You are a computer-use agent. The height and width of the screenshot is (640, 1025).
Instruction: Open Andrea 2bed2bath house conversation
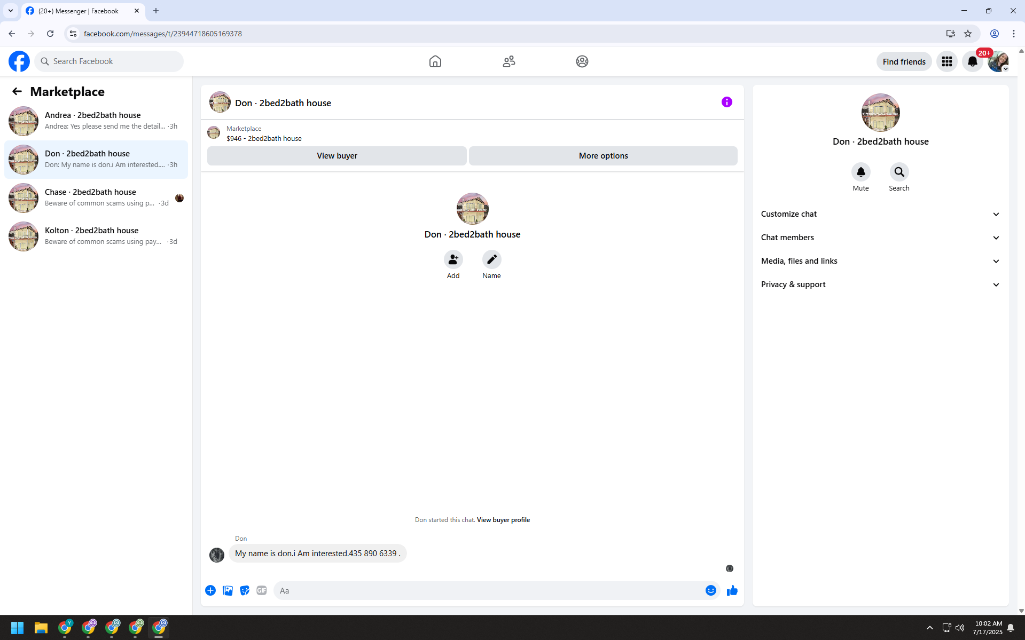point(96,121)
